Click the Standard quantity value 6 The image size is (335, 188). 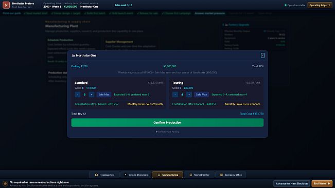pyautogui.click(x=84, y=95)
